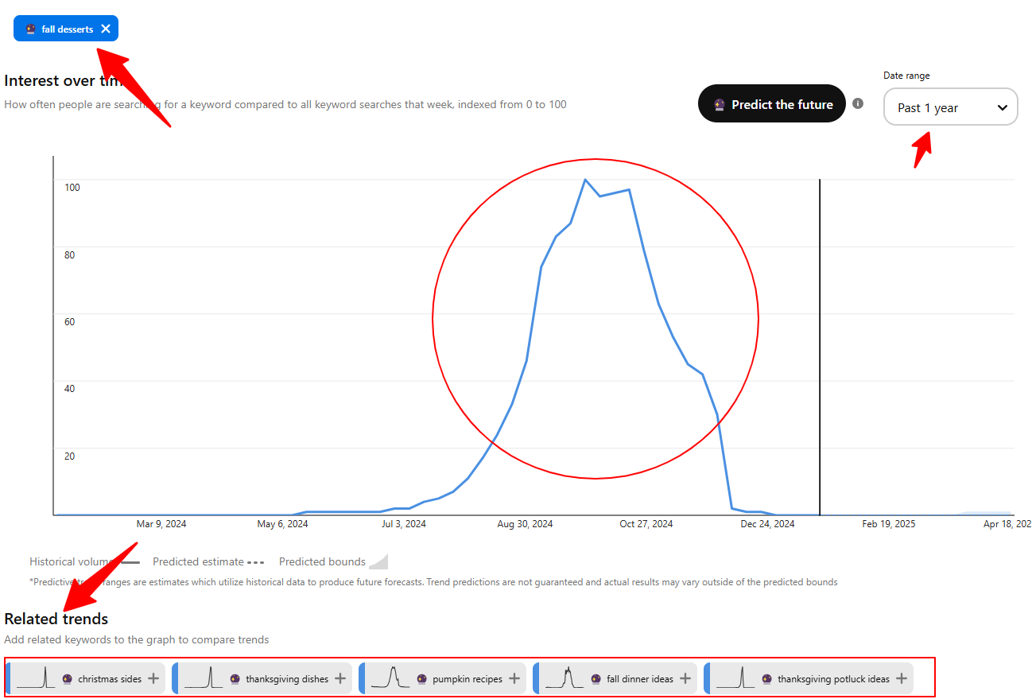Remove the fall desserts keyword chip

click(x=106, y=29)
